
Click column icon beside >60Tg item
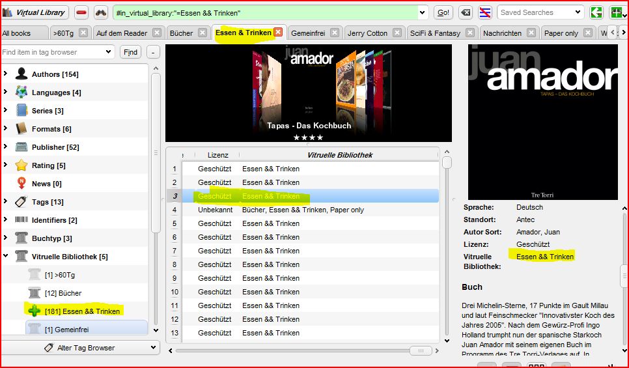(35, 274)
